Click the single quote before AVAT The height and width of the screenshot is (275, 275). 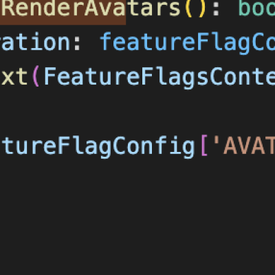tap(216, 141)
